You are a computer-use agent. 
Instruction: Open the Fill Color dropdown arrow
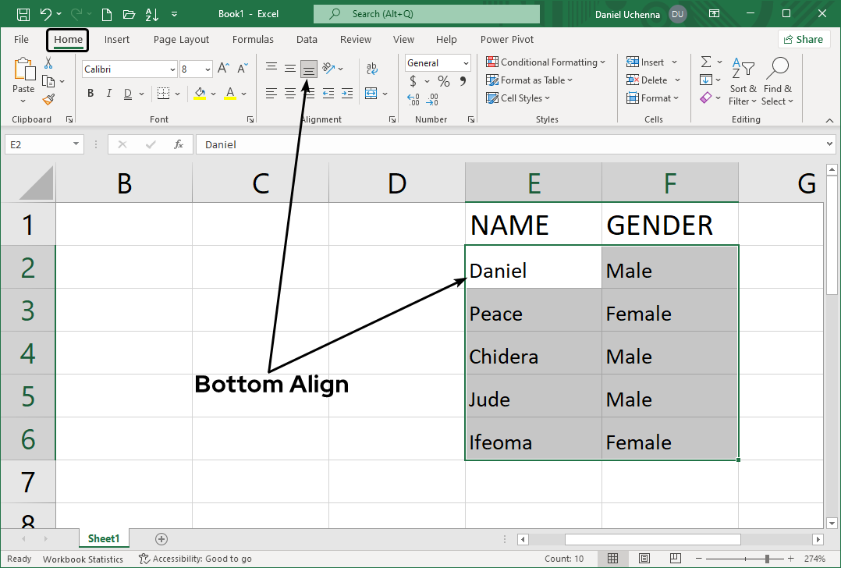213,93
